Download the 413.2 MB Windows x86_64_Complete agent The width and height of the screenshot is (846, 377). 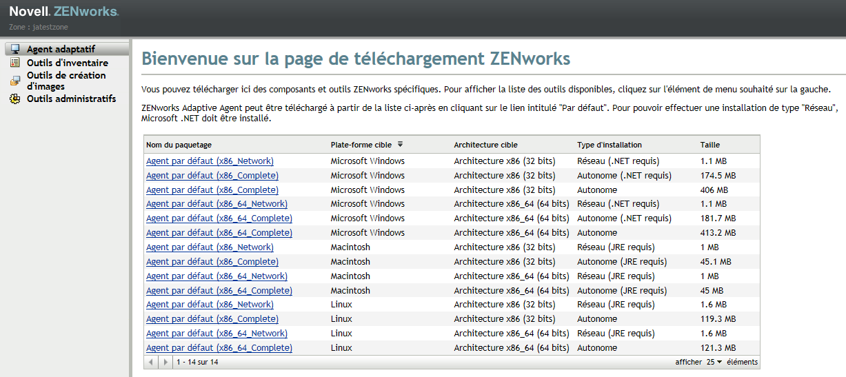(x=219, y=233)
